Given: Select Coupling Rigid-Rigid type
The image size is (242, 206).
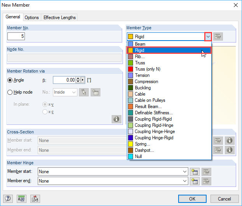Looking at the screenshot, I should [x=169, y=119].
